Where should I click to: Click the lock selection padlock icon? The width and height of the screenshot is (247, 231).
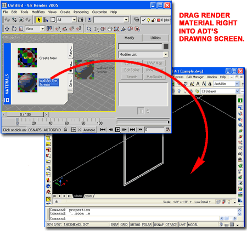[65, 130]
